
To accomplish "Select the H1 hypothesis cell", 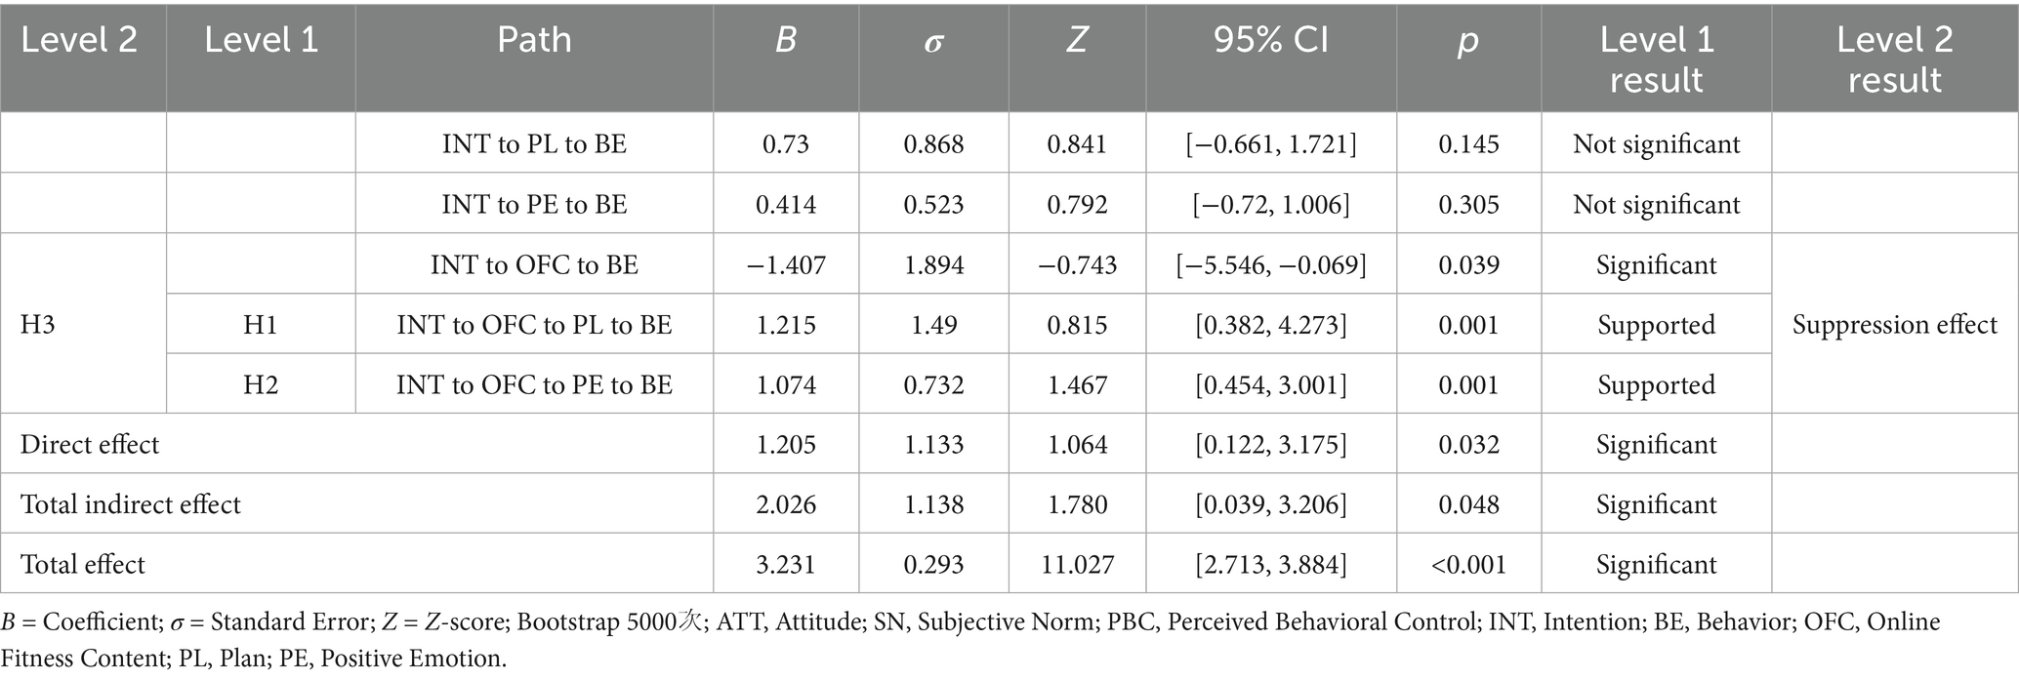I will click(x=261, y=325).
